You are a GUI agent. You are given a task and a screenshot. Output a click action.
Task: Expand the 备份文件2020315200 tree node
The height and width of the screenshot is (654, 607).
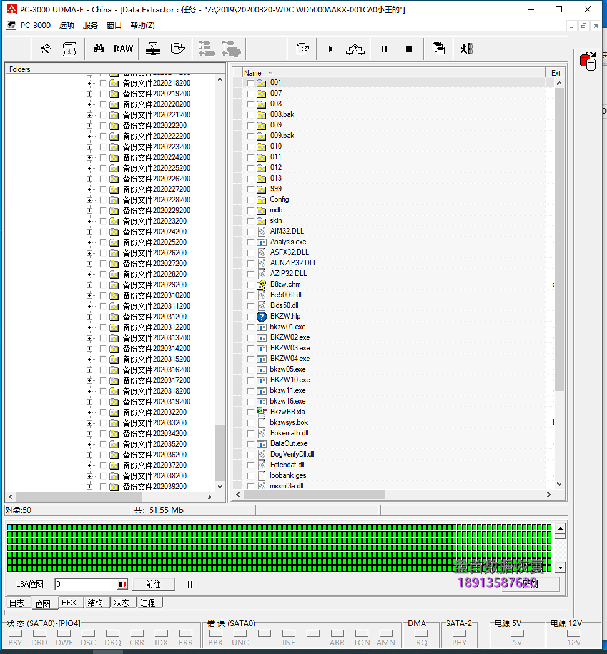[89, 359]
